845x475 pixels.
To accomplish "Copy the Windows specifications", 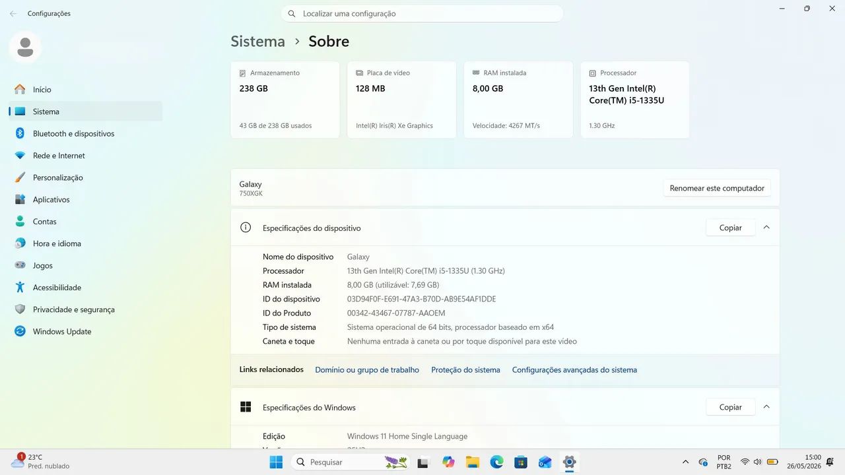I will click(x=730, y=407).
